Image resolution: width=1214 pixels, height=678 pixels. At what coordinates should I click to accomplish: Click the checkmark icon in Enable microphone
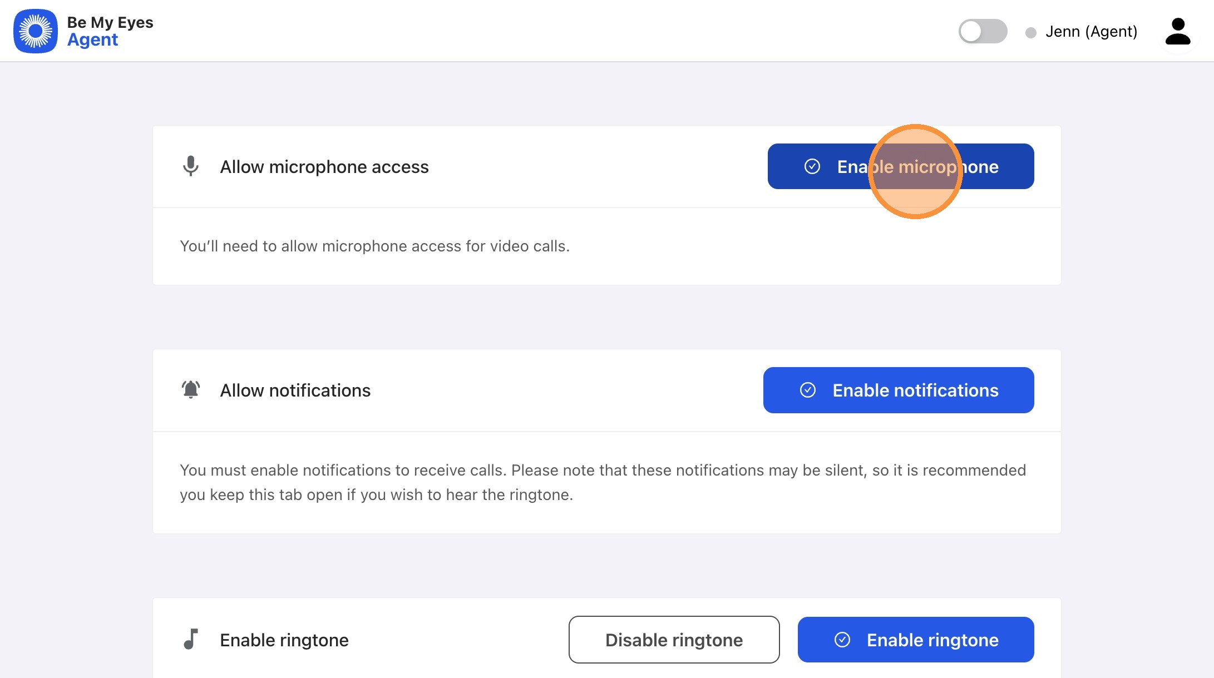[x=812, y=166]
